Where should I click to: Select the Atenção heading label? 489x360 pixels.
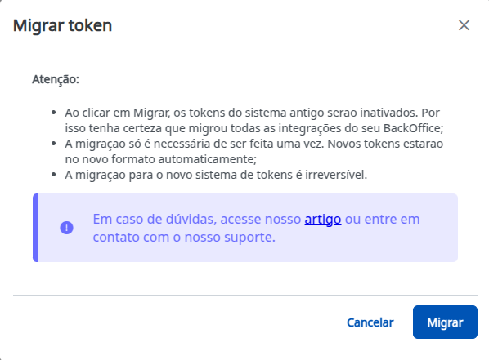point(56,79)
